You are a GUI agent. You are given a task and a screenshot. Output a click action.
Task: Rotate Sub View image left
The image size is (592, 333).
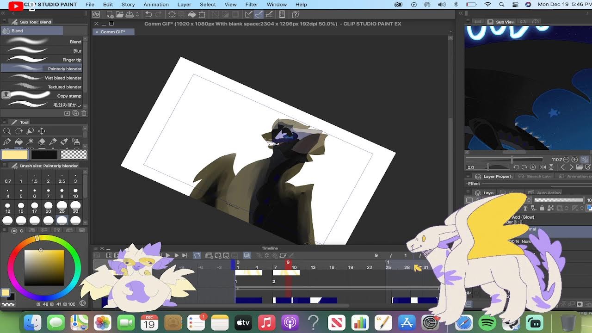(516, 167)
